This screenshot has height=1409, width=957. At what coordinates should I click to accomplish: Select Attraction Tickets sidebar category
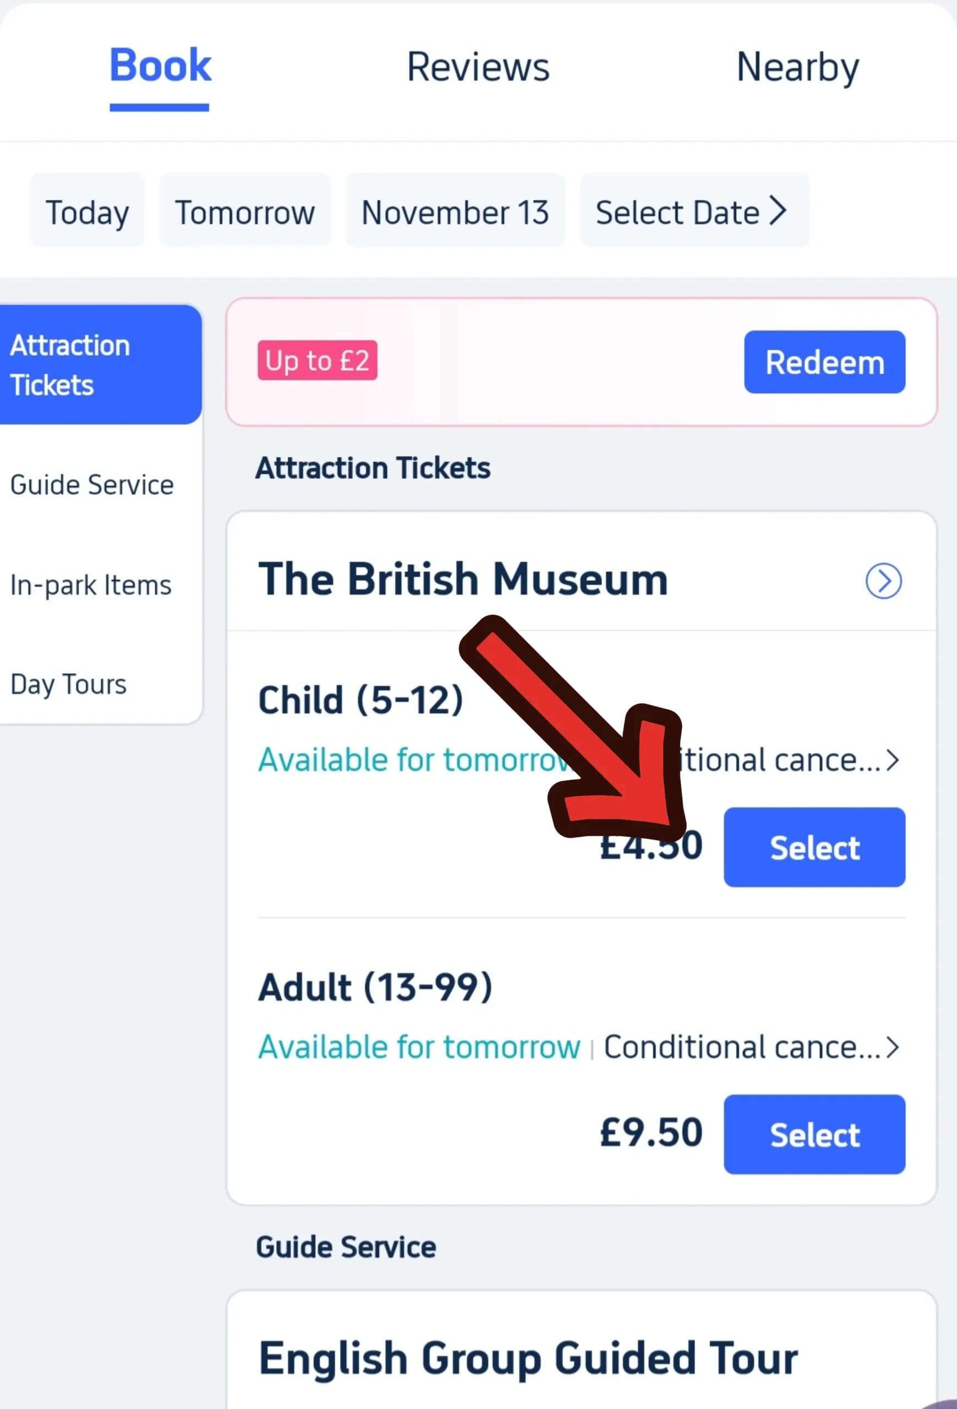[x=101, y=364]
